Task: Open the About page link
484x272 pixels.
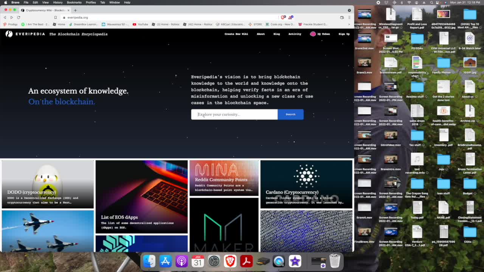Action: tap(261, 34)
